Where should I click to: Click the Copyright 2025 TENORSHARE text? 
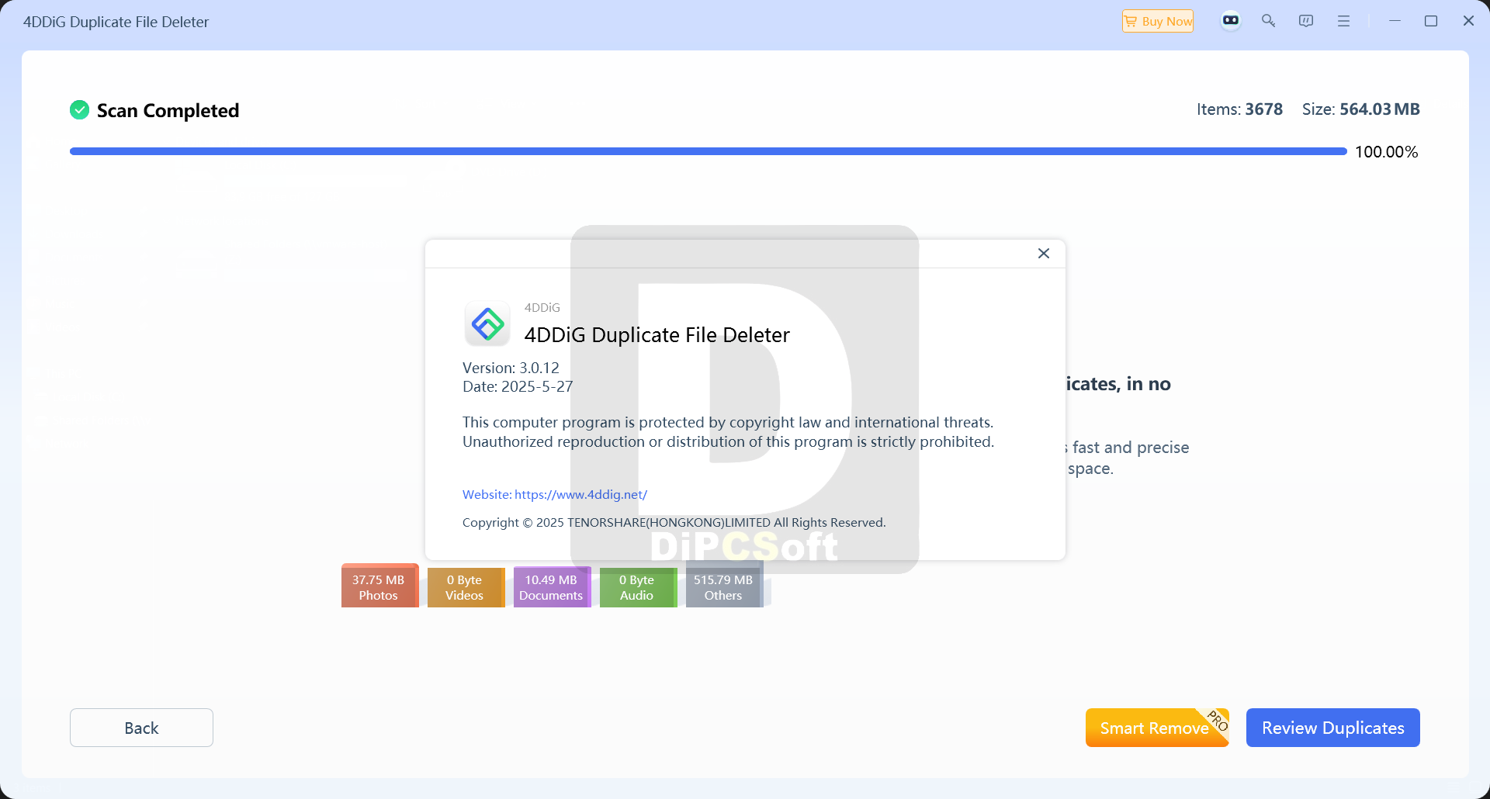(674, 522)
